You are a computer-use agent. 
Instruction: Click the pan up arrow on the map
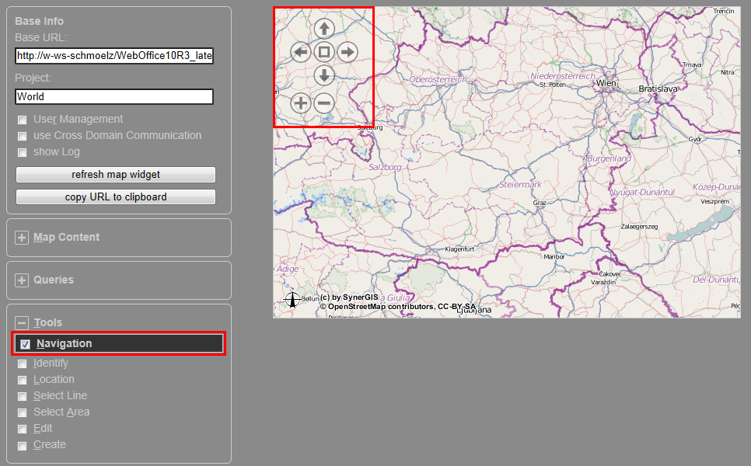(323, 28)
